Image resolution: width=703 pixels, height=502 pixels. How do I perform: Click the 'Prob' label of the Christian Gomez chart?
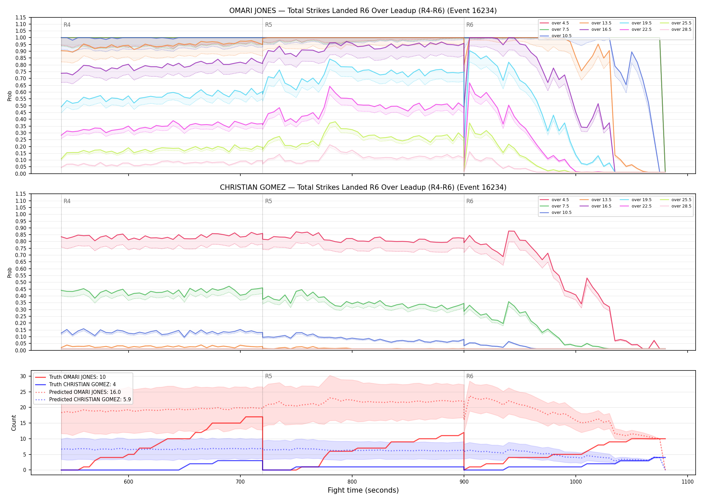click(10, 272)
